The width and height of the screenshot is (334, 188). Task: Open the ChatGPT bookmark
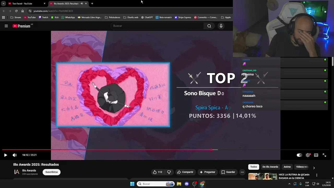tap(147, 17)
